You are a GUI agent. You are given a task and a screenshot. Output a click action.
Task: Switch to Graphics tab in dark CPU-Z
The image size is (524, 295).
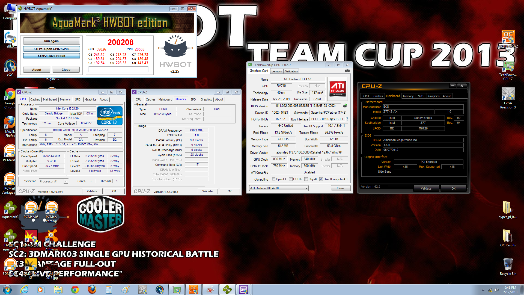(x=434, y=96)
